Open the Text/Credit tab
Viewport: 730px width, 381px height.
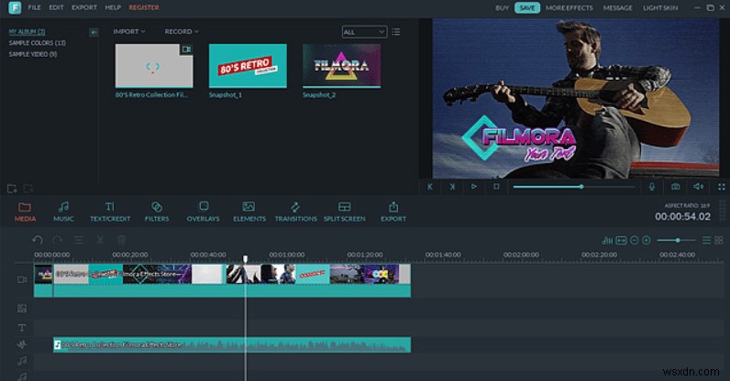[x=110, y=212]
